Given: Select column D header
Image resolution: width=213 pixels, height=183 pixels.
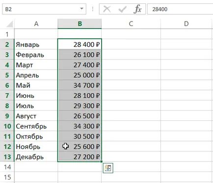Looking at the screenshot, I should tap(186, 24).
